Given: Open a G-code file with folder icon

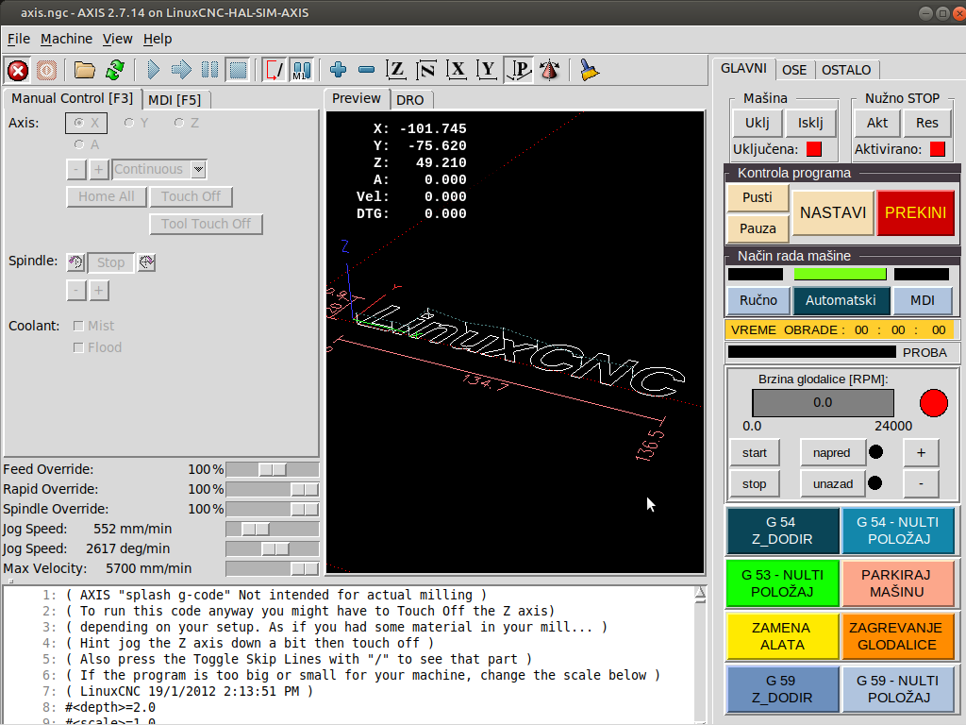Looking at the screenshot, I should [x=84, y=70].
